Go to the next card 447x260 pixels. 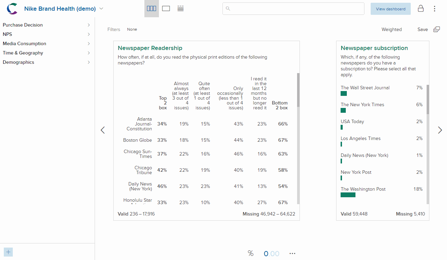pyautogui.click(x=440, y=130)
